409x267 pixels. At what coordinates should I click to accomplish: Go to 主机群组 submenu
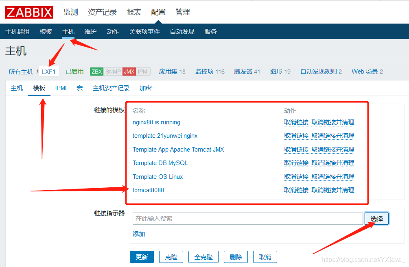[17, 32]
